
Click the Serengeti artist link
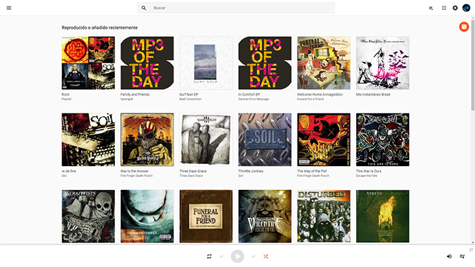click(x=127, y=99)
